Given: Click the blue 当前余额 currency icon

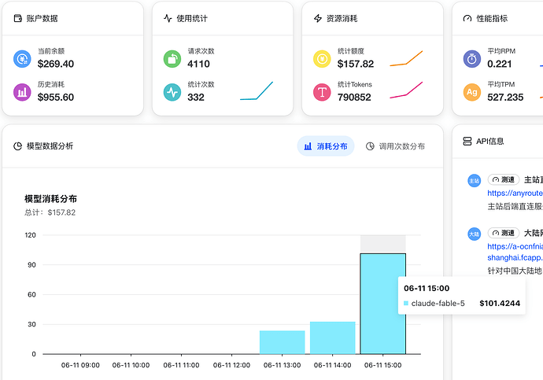Looking at the screenshot, I should 22,59.
